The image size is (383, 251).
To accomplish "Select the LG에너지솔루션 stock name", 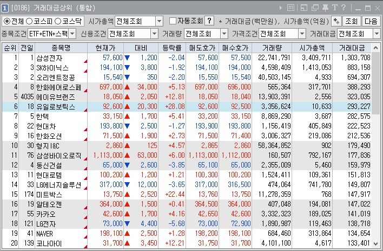I will tap(58, 185).
